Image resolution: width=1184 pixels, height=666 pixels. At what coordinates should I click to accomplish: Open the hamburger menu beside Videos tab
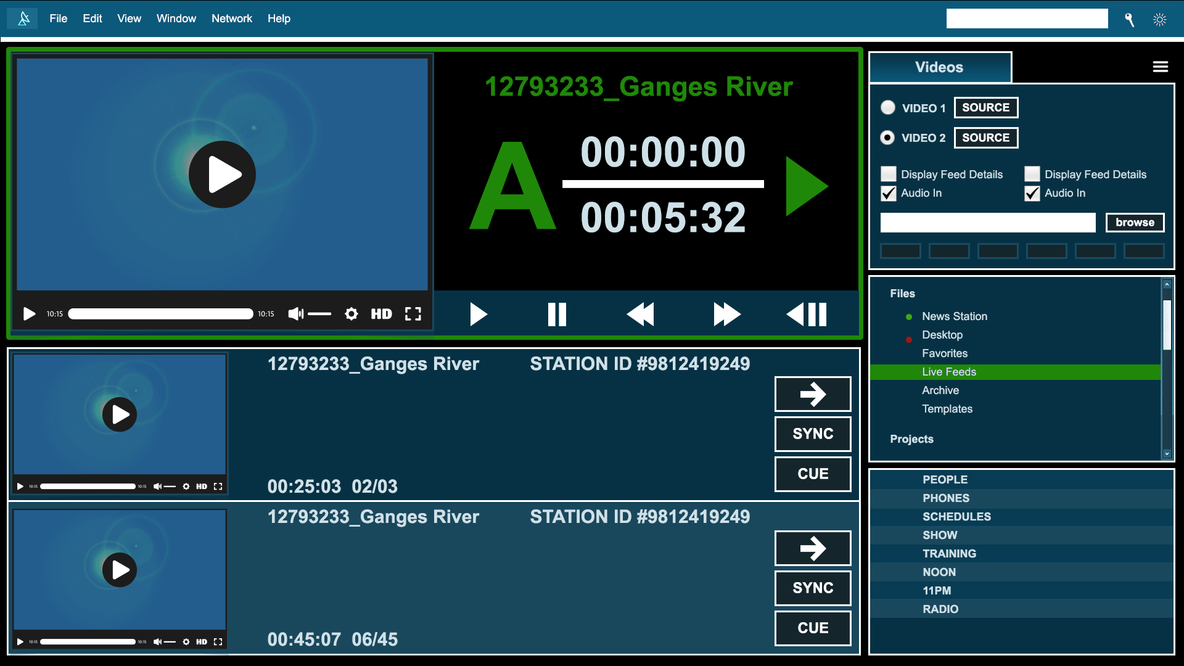tap(1160, 67)
